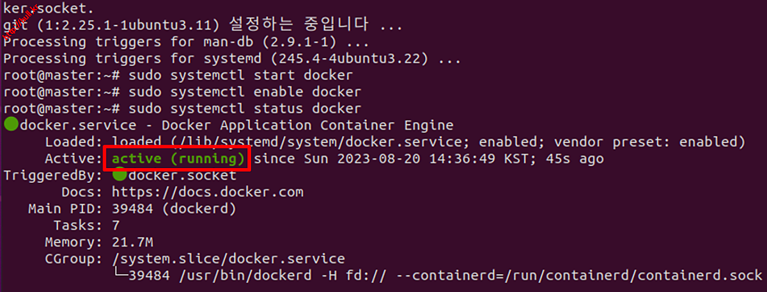Click the containerd.sock path at line end
Screen dimensions: 767x292
[700, 275]
